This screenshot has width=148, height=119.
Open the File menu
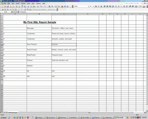[5, 4]
